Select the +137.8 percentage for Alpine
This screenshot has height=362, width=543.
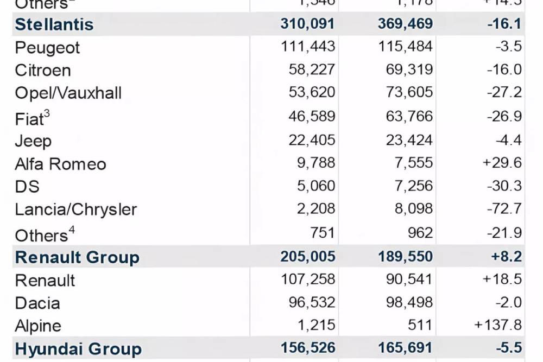tap(497, 326)
